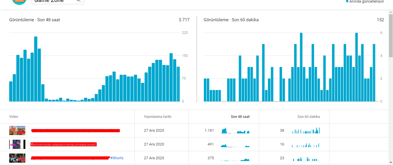Click the 38 views last-hour value
Image resolution: width=393 pixels, height=165 pixels.
pyautogui.click(x=282, y=131)
